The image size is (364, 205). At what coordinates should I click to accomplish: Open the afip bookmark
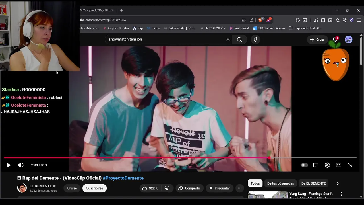click(138, 28)
